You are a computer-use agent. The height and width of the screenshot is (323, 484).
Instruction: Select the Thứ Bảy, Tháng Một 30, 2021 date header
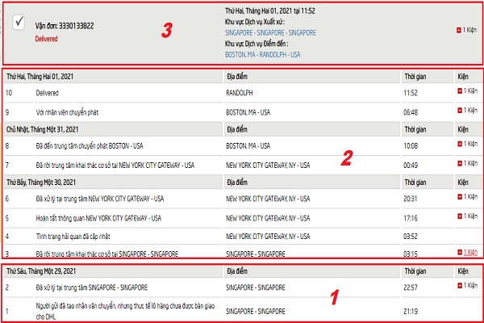(x=43, y=181)
